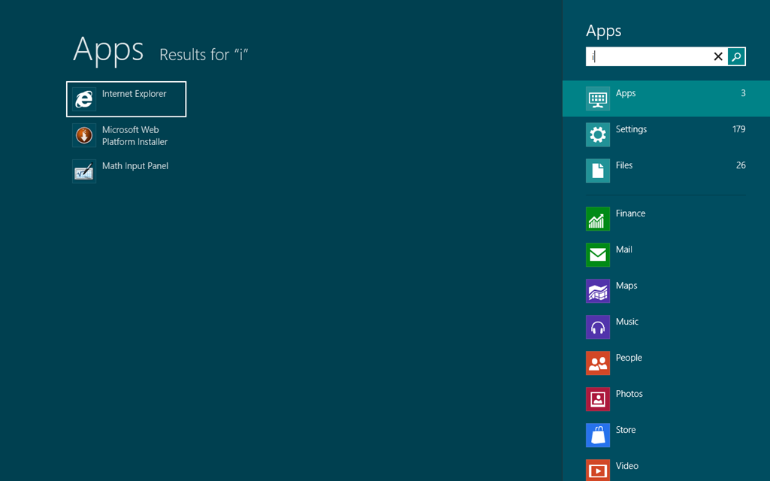Screen dimensions: 770x481
Task: Select the People icon
Action: point(598,363)
